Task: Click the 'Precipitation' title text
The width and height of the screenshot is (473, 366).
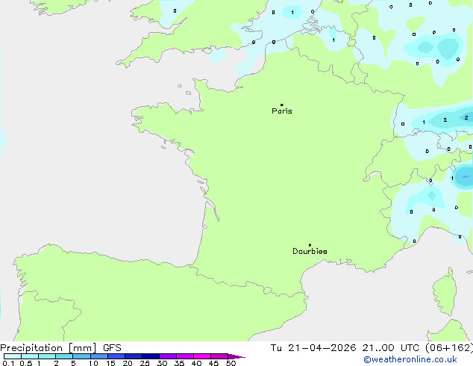Action: tap(31, 348)
